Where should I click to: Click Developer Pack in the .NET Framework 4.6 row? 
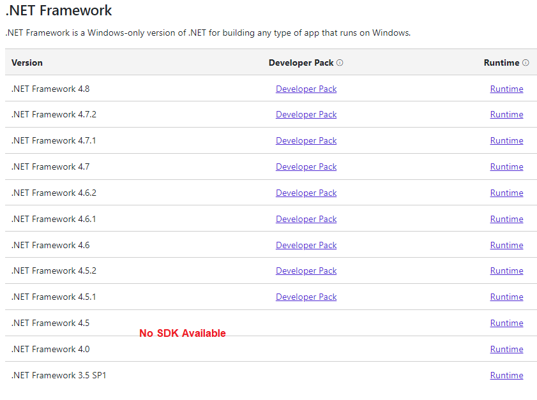tap(306, 246)
